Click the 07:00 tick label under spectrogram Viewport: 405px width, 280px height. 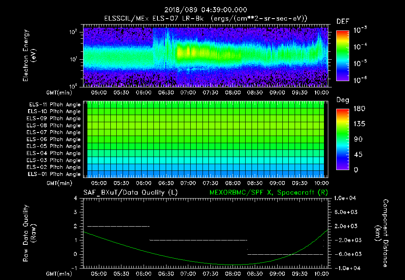point(188,93)
